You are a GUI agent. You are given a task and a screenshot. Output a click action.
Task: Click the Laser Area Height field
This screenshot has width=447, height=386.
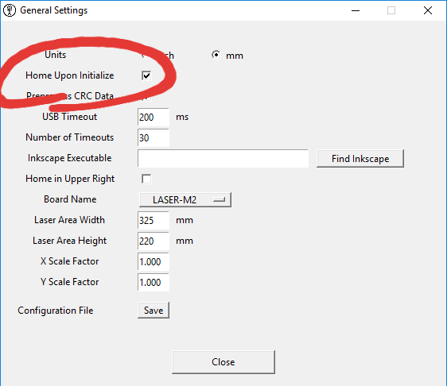click(x=154, y=241)
